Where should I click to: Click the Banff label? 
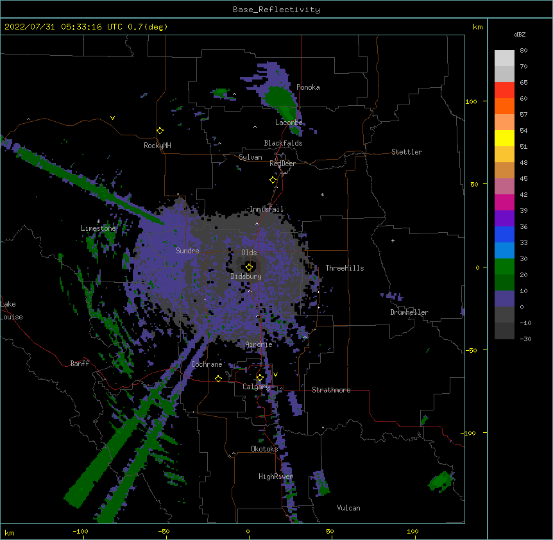coord(80,364)
